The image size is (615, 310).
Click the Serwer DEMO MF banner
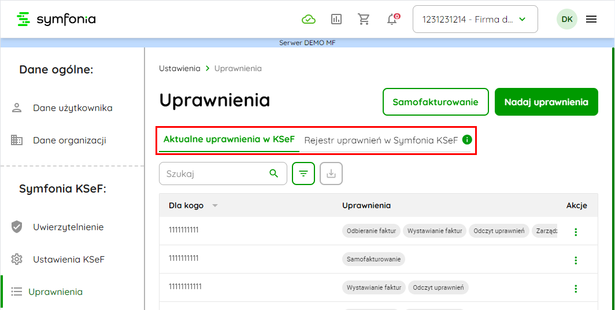tap(307, 43)
